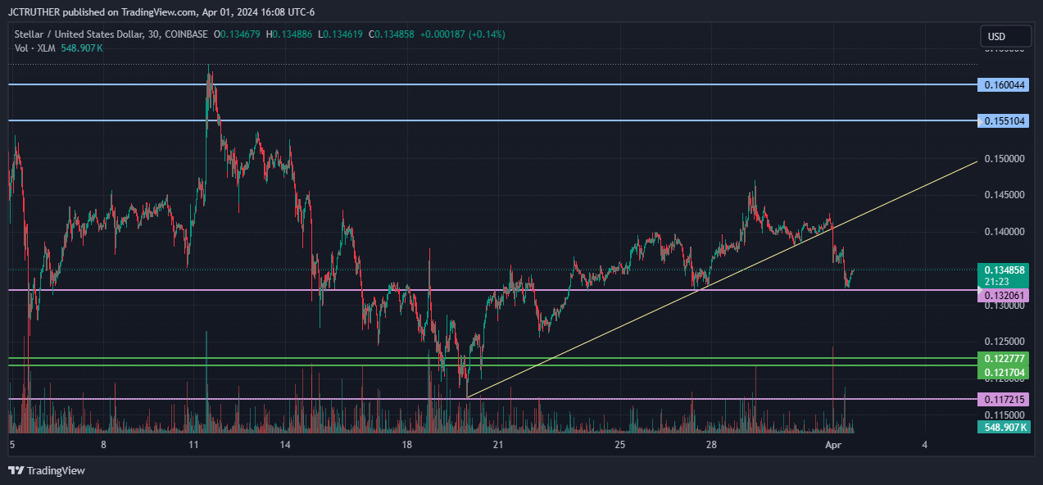
Task: Open the USD currency selector
Action: click(1005, 37)
